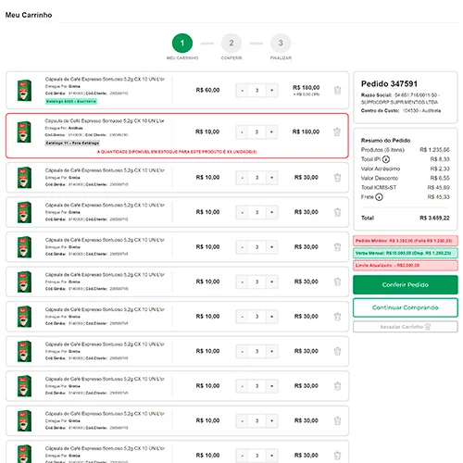The image size is (463, 463).
Task: Click the green catalog tag on the R$ 60,00 item
Action: [71, 101]
